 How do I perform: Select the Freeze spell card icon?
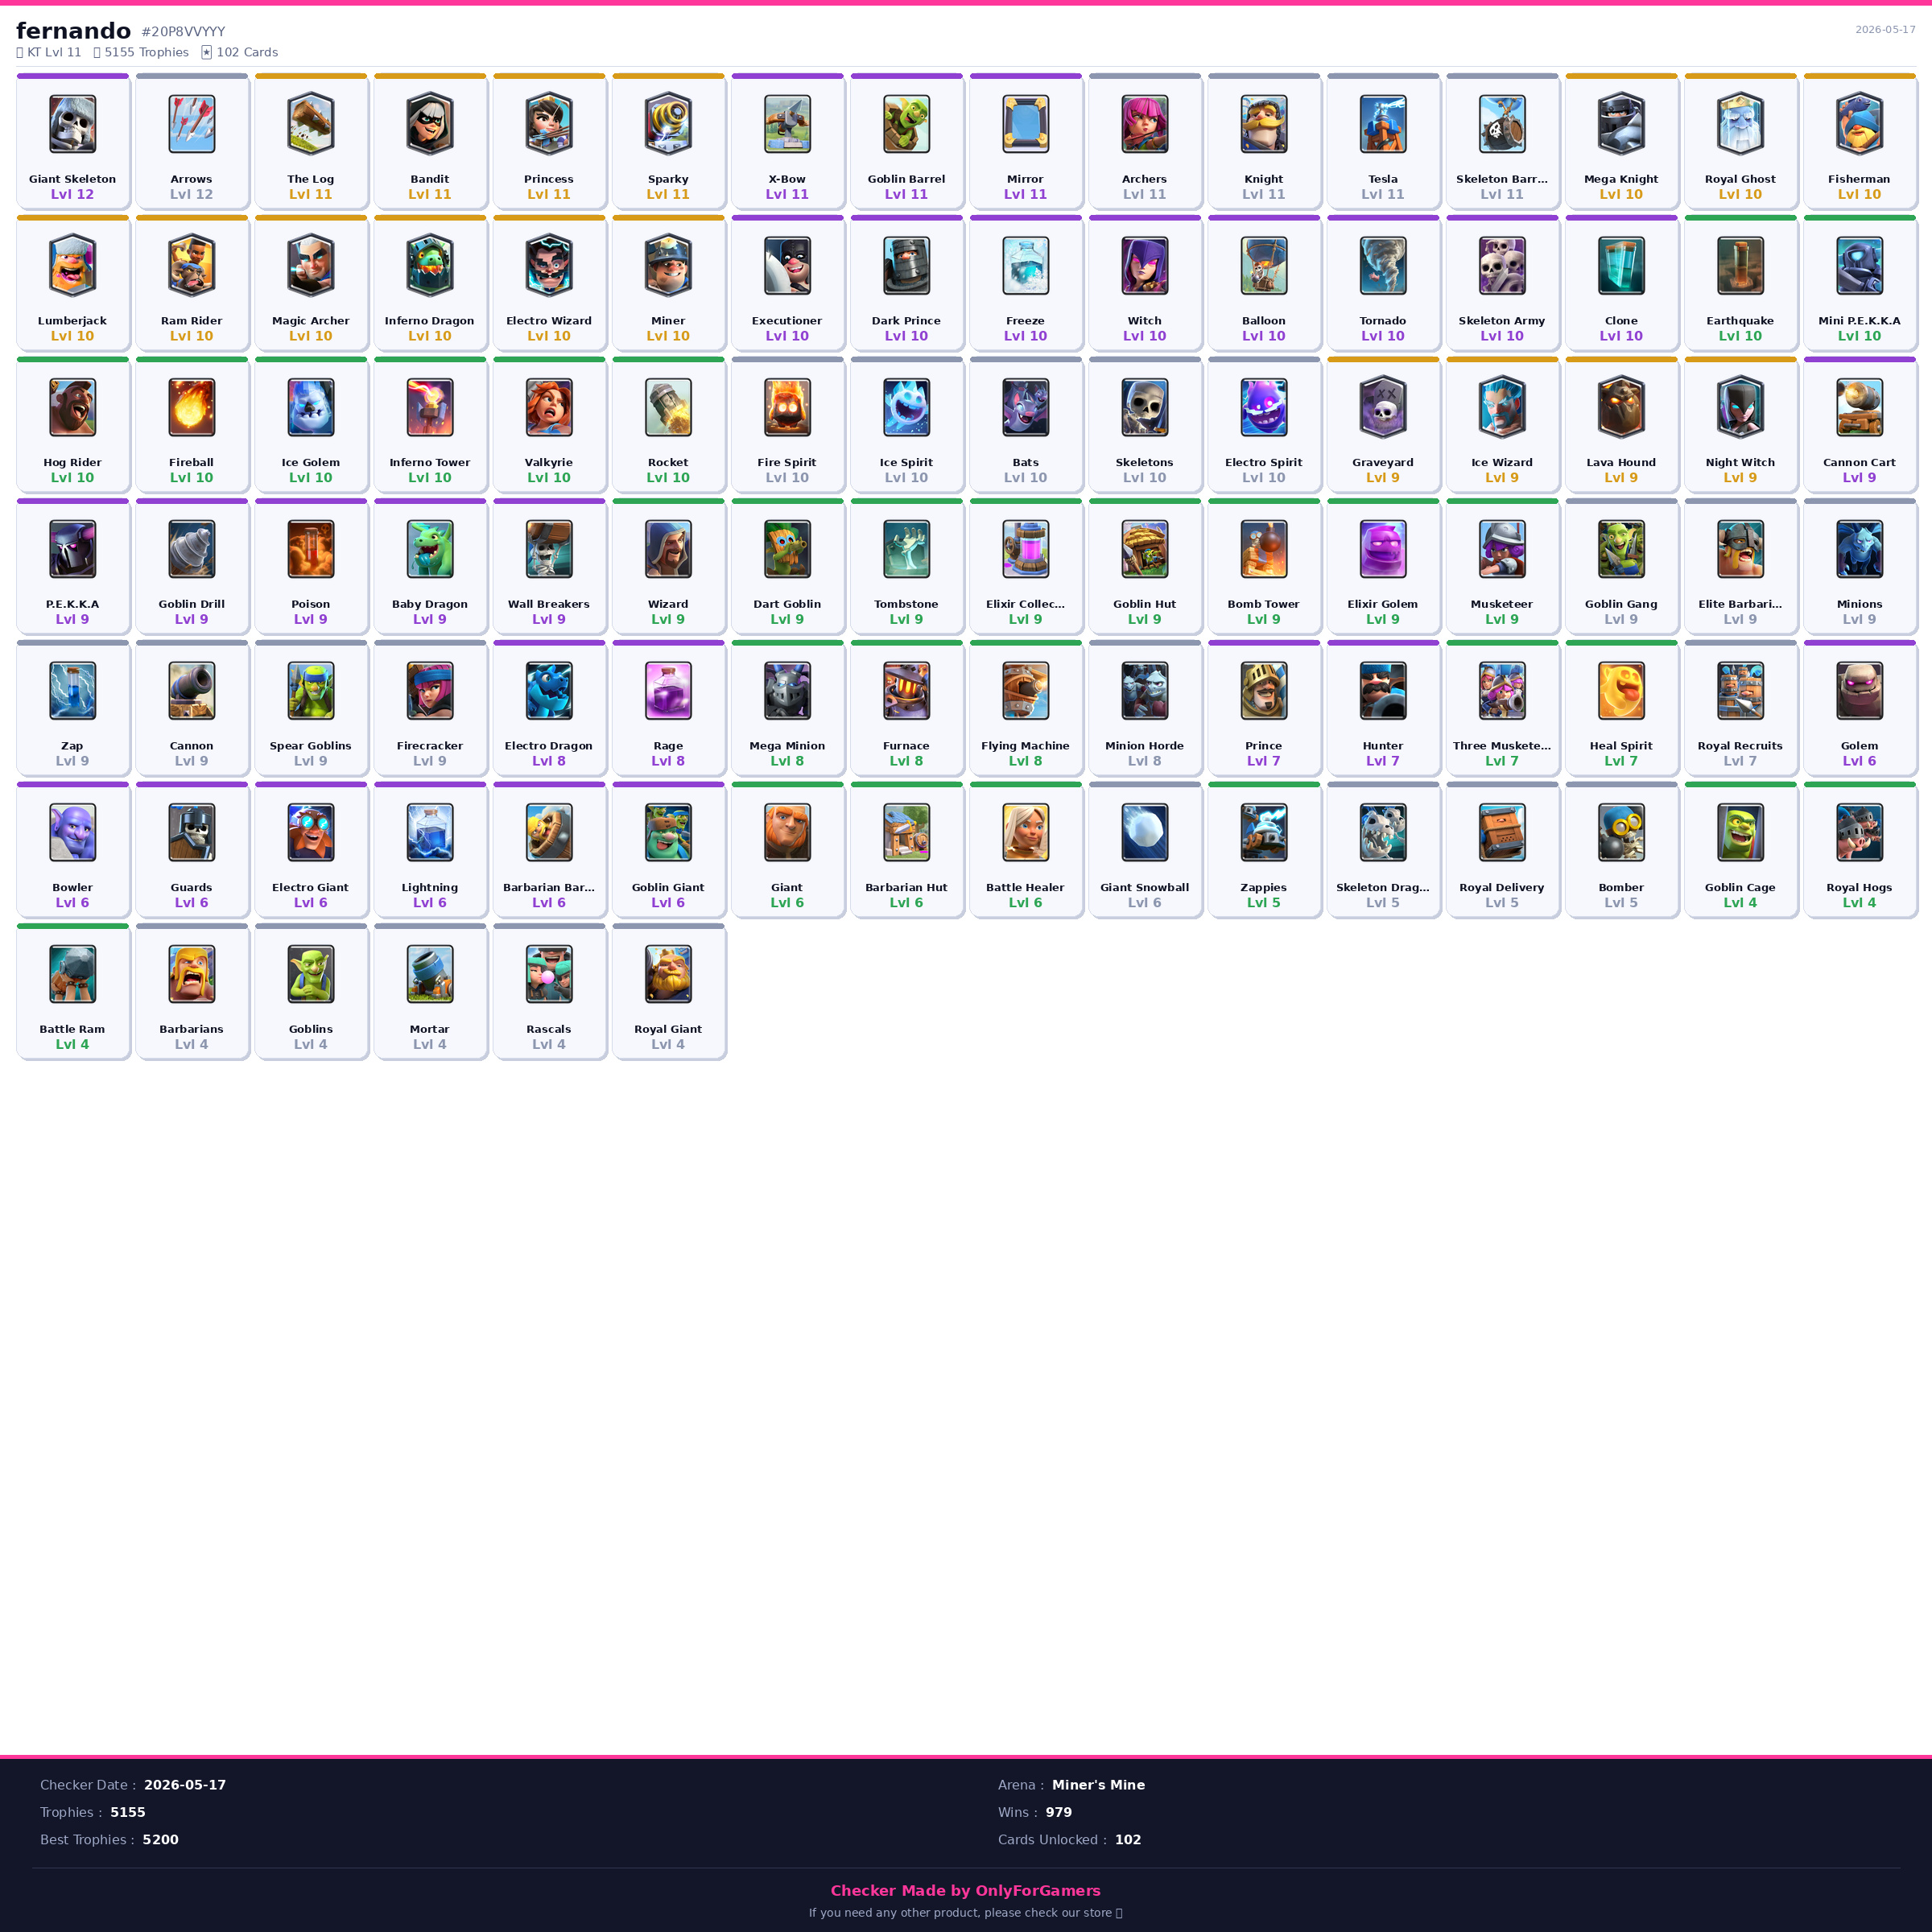click(x=1026, y=266)
